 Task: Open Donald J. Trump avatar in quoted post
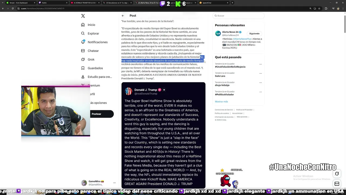128,91
